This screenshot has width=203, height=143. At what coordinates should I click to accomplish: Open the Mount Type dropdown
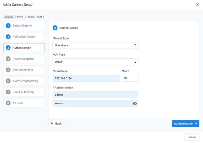coord(95,45)
